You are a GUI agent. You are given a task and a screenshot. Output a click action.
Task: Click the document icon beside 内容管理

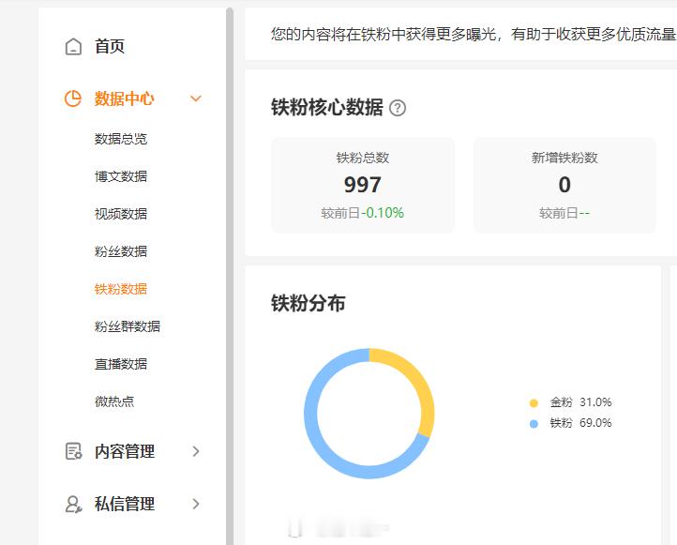point(73,451)
